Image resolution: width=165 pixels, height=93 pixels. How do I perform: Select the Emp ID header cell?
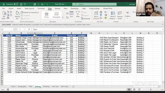point(9,35)
